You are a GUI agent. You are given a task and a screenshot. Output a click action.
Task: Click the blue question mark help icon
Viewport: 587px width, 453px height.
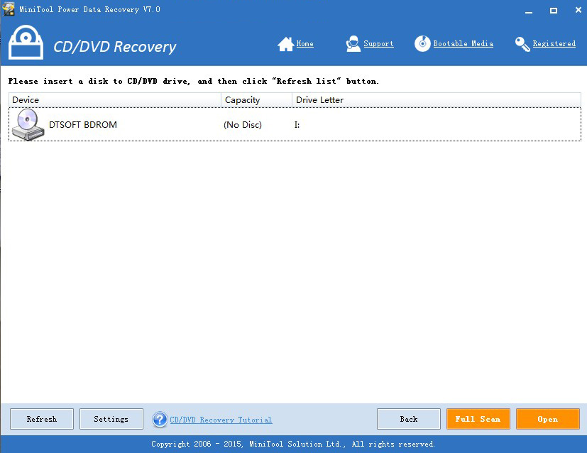coord(160,420)
